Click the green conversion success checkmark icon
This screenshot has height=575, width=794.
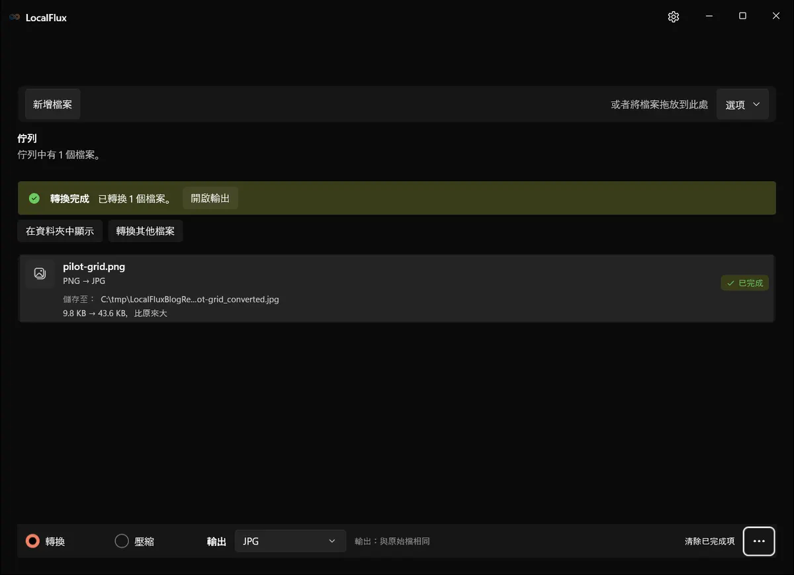(x=34, y=199)
